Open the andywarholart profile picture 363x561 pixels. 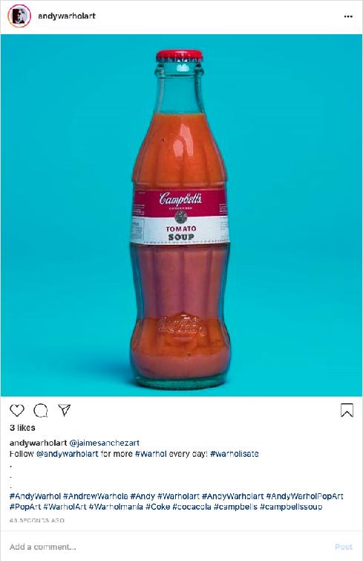click(19, 16)
